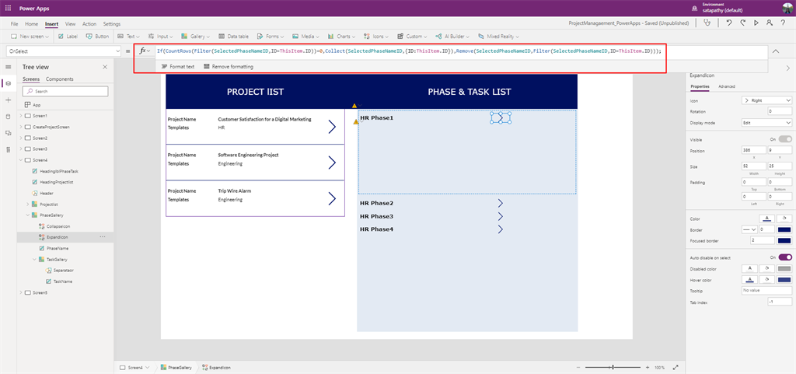
Task: Close the Tree view panel
Action: point(105,67)
